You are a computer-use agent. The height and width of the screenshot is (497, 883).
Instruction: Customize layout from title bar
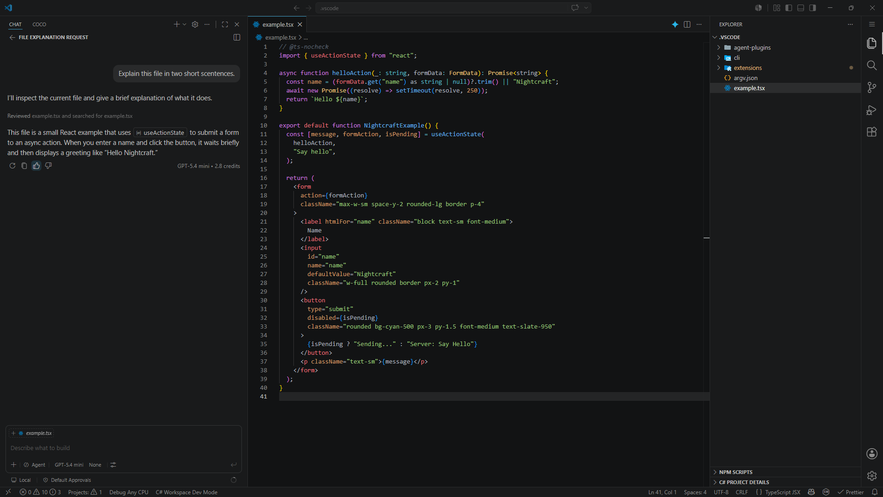tap(777, 8)
